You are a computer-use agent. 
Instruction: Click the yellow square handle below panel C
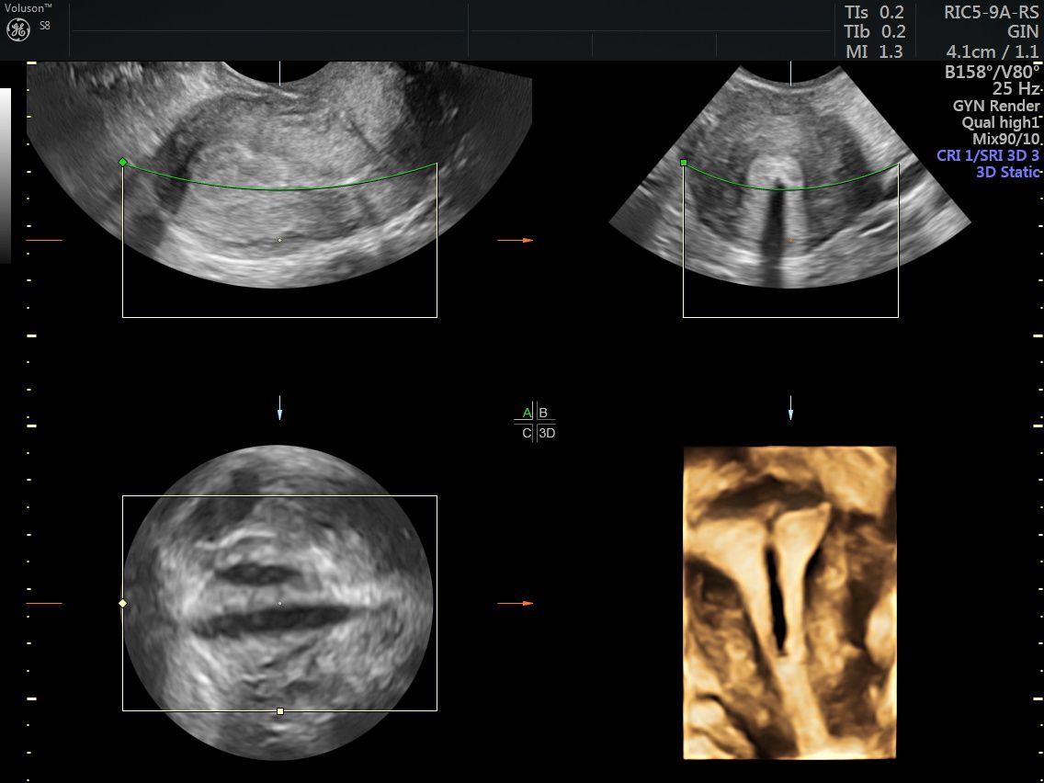tap(280, 710)
